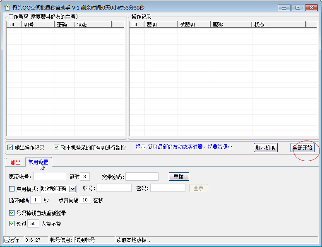This screenshot has width=322, height=247.
Task: Click the 重拨 redial button
Action: [x=179, y=177]
